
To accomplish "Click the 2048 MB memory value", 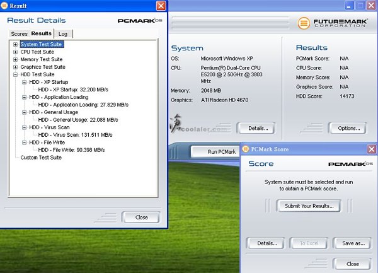I will point(211,90).
